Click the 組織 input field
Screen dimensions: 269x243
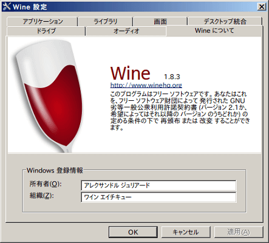(158, 197)
